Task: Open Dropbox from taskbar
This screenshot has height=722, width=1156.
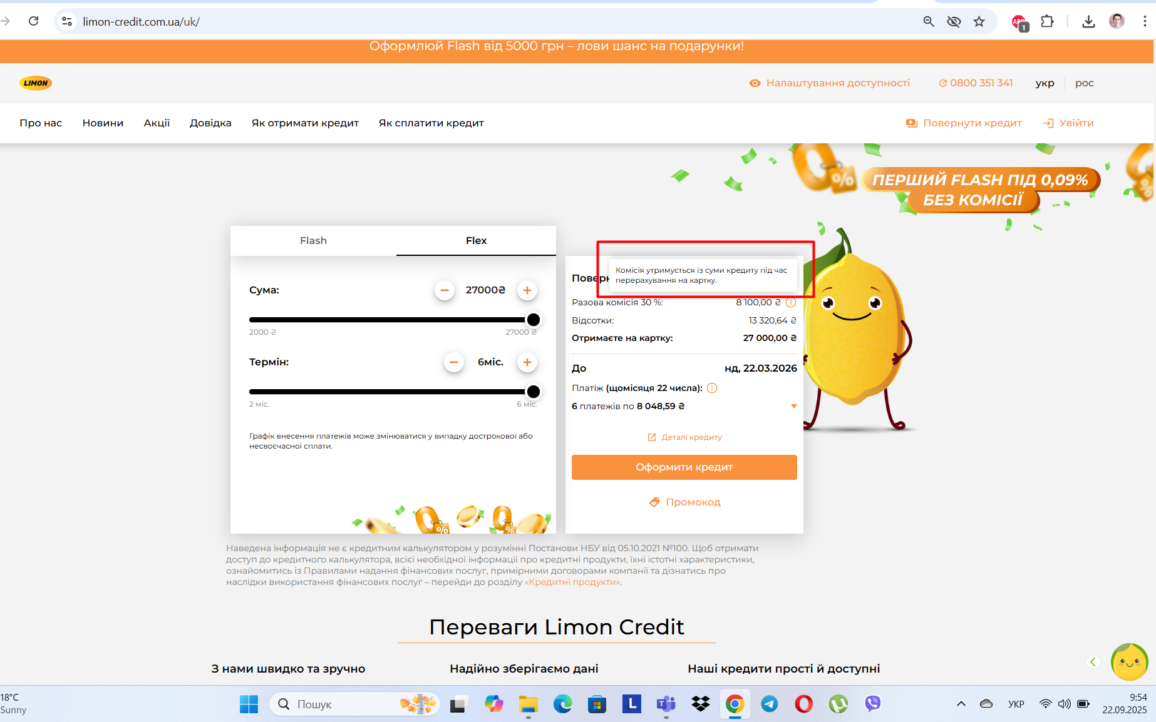Action: [701, 704]
